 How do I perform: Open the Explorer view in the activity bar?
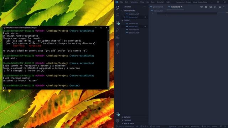[x=117, y=7]
